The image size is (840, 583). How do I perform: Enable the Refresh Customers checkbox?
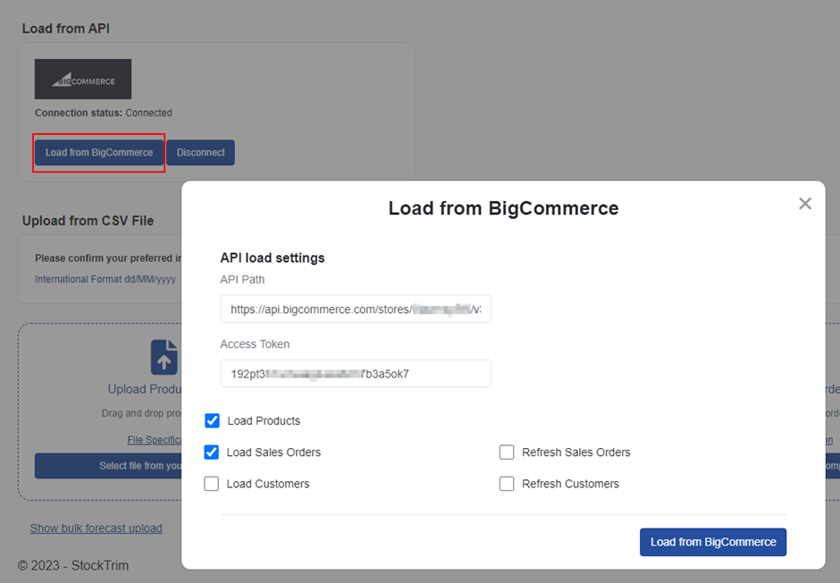pos(507,484)
